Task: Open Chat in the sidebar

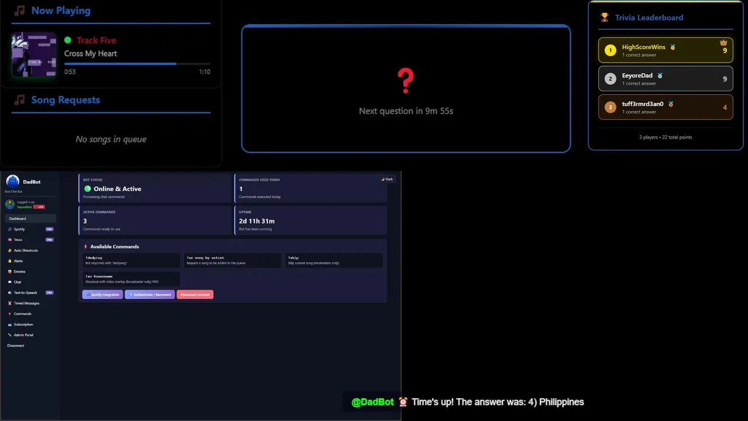Action: (x=30, y=282)
